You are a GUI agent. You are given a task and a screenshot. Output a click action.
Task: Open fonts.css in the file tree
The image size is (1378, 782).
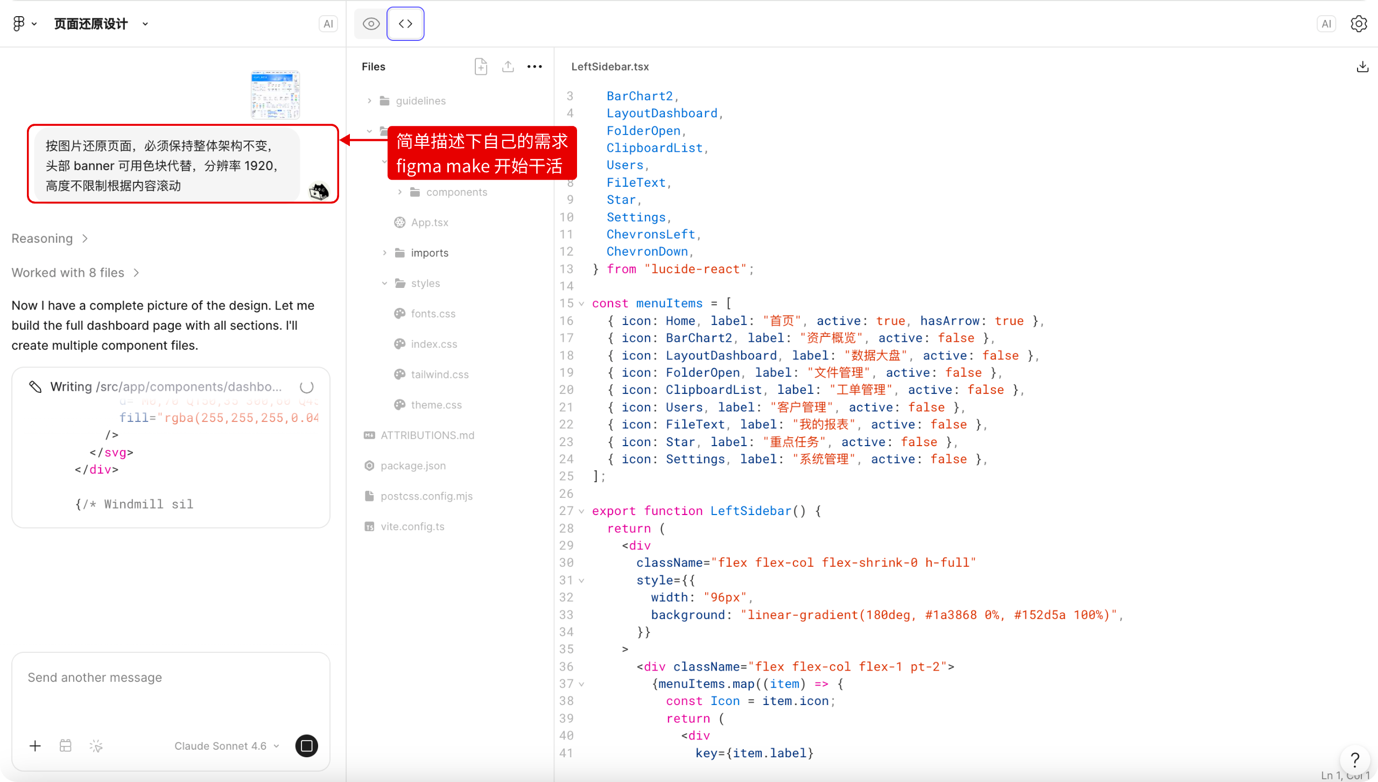click(433, 314)
